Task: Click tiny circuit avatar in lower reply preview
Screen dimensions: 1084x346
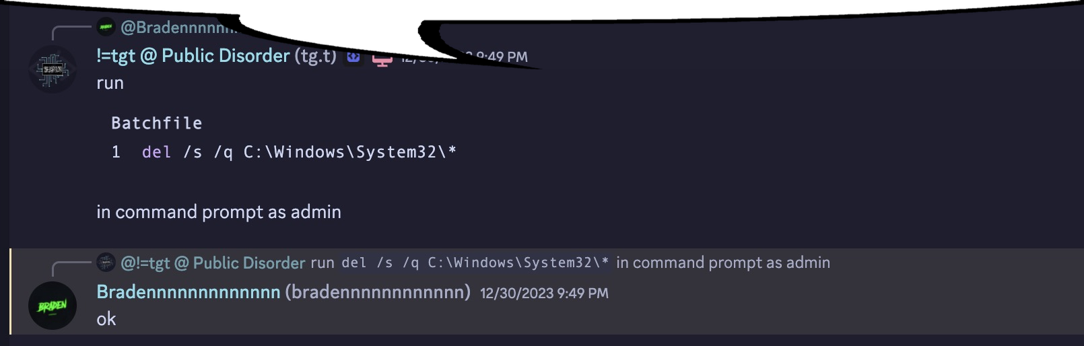Action: [x=106, y=263]
